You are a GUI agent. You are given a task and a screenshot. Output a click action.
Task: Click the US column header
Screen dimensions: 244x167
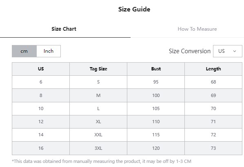(x=41, y=69)
